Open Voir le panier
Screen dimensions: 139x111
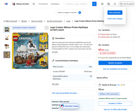pos(127,4)
